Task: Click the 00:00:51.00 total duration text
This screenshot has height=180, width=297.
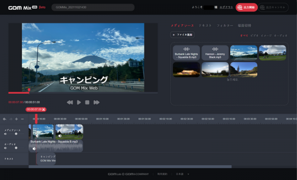Action: 32,102
